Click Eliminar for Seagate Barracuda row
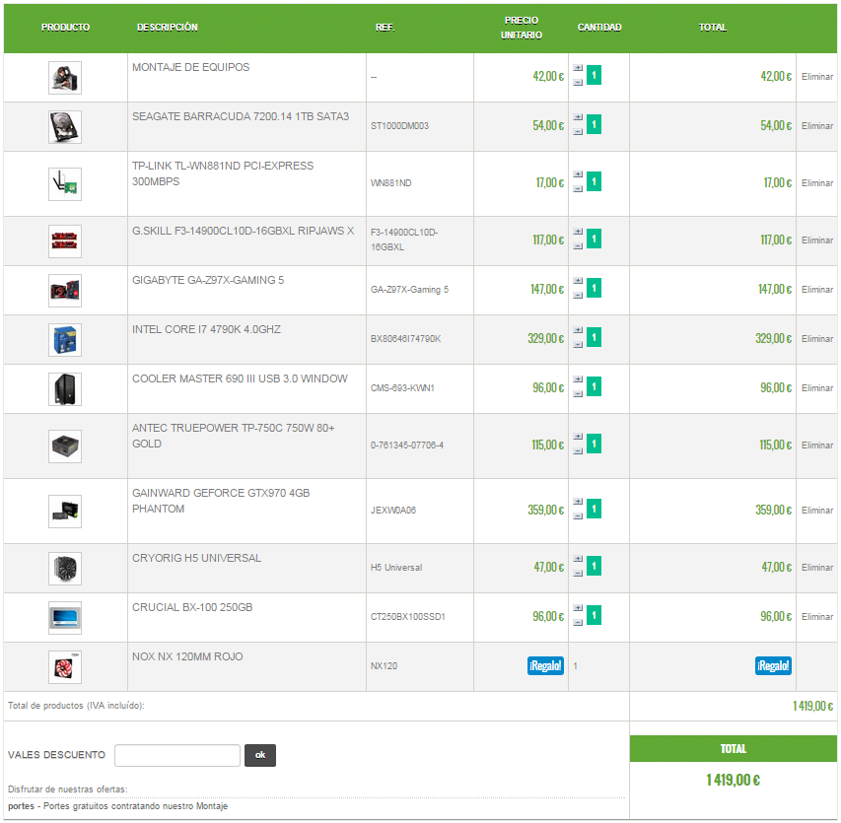 coord(817,126)
